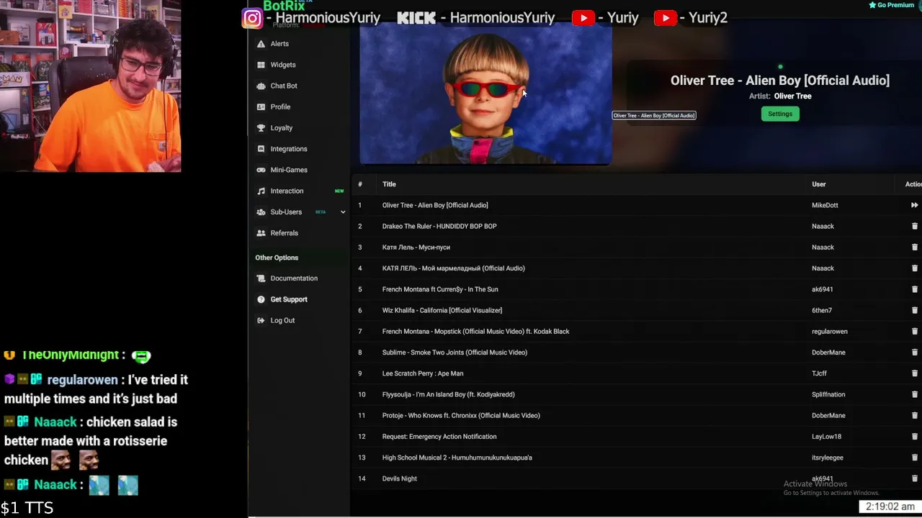Remove the Emergency Action Notification request
922x518 pixels.
pos(915,437)
